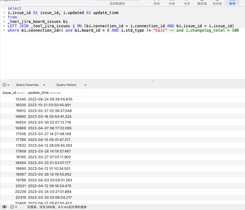Click the cell 2023-03-20 01:33:07.177
245x210 pixels.
point(49,163)
